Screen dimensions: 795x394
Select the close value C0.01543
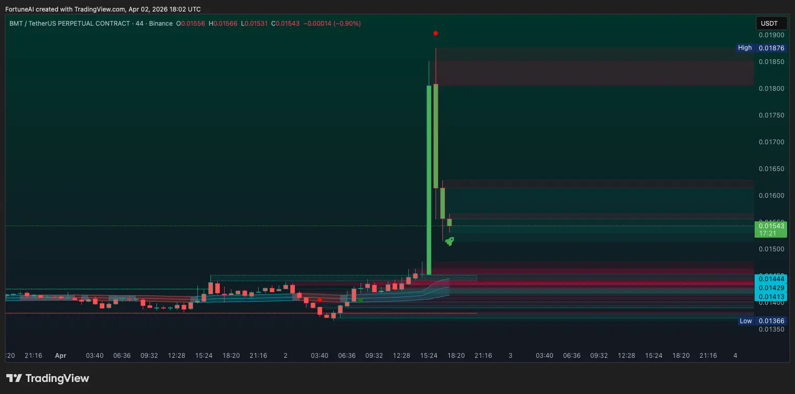[285, 24]
